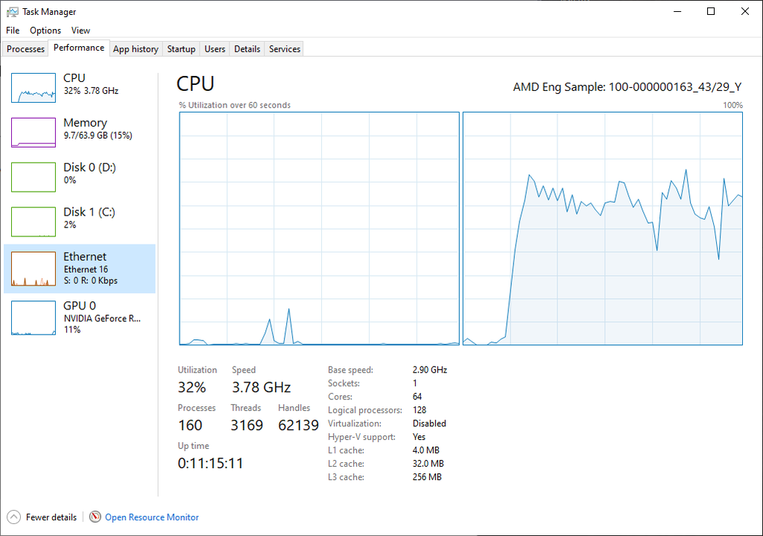Click the right CPU utilization graph
763x536 pixels.
[x=602, y=228]
